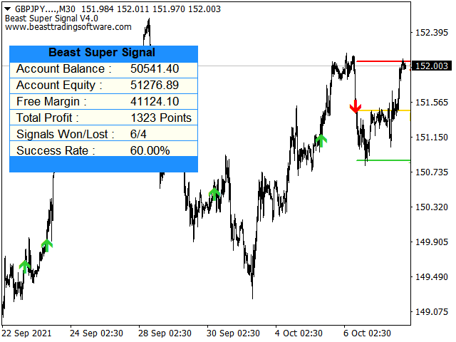
Task: Click the GBPJPY M30 symbol title
Action: click(x=45, y=9)
